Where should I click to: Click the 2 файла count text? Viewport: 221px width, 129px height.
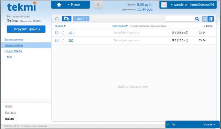tap(208, 26)
